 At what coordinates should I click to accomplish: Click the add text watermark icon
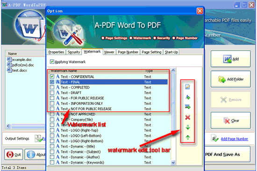[187, 97]
